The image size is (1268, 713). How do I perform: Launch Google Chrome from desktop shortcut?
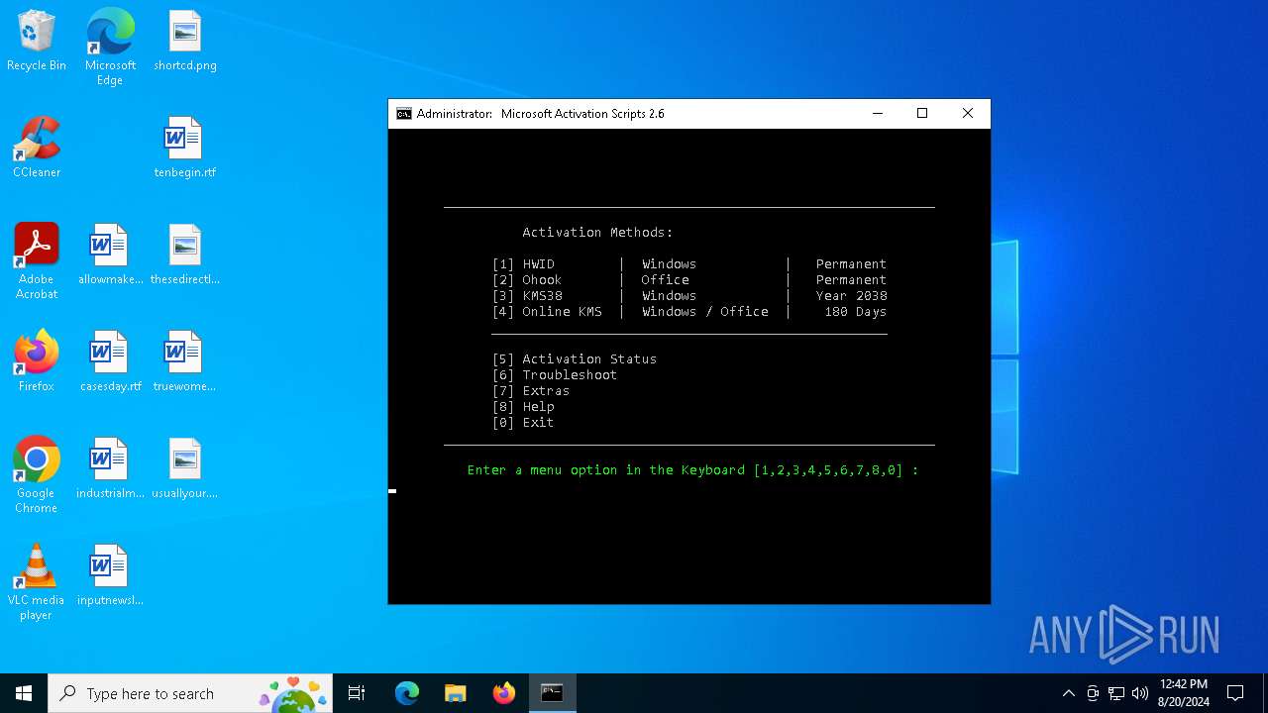coord(37,475)
